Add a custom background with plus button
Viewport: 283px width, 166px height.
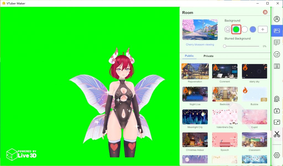(x=263, y=29)
